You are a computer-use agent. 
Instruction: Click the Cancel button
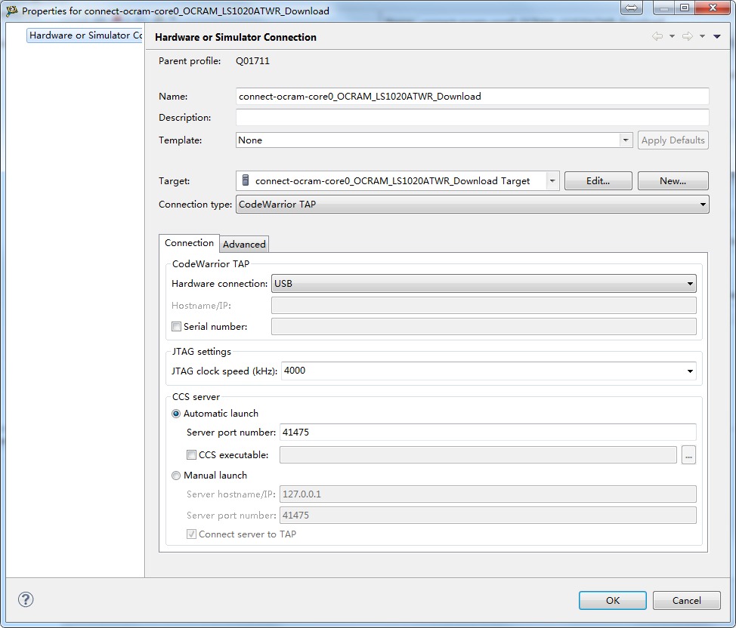pos(686,600)
